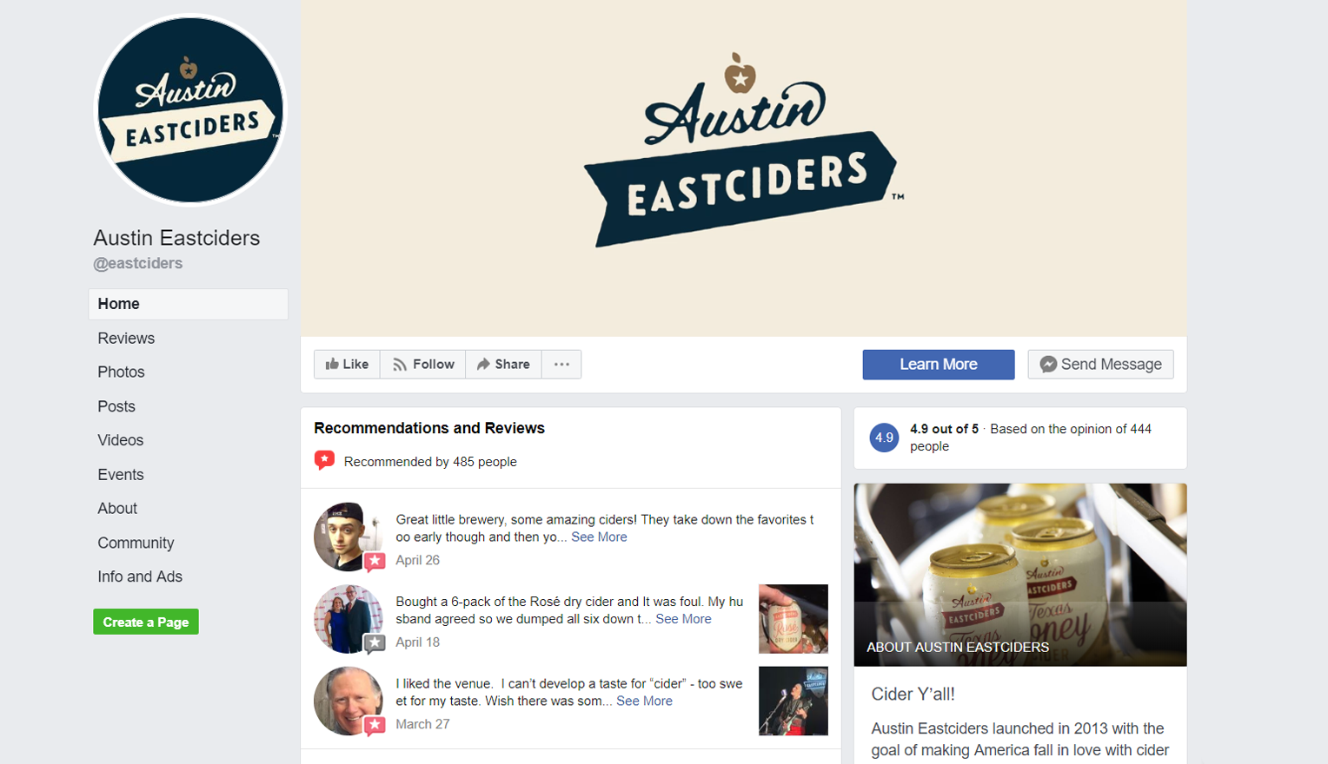
Task: Open the concert photo thumbnail in review
Action: (793, 701)
